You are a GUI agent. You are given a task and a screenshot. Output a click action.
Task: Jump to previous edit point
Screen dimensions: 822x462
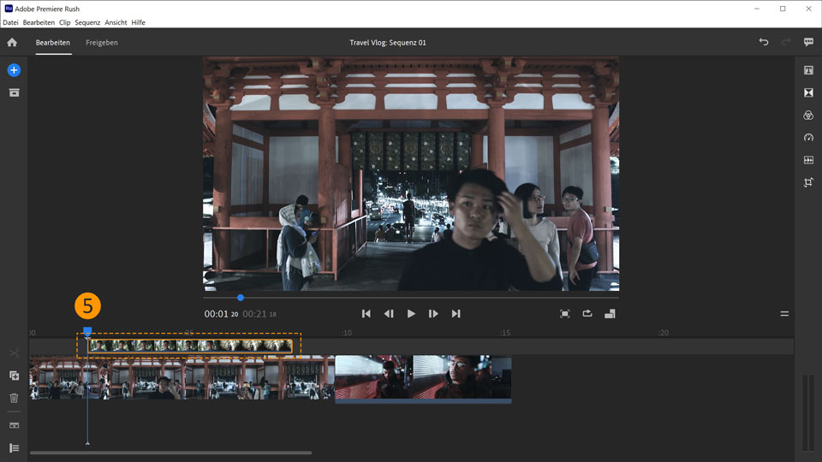(x=366, y=314)
